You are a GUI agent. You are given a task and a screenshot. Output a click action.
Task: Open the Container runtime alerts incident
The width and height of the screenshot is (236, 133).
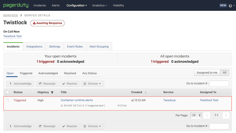(x=77, y=100)
